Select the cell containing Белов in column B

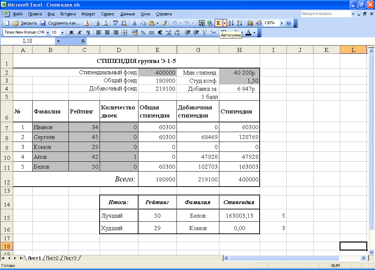click(x=51, y=166)
